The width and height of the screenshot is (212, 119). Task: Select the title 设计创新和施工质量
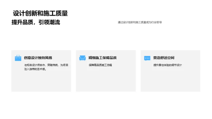pyautogui.click(x=40, y=13)
